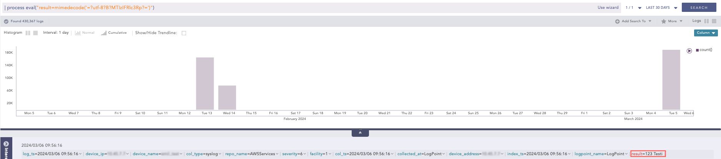Image resolution: width=721 pixels, height=159 pixels.
Task: Open the Column chart type dropdown
Action: pos(706,33)
